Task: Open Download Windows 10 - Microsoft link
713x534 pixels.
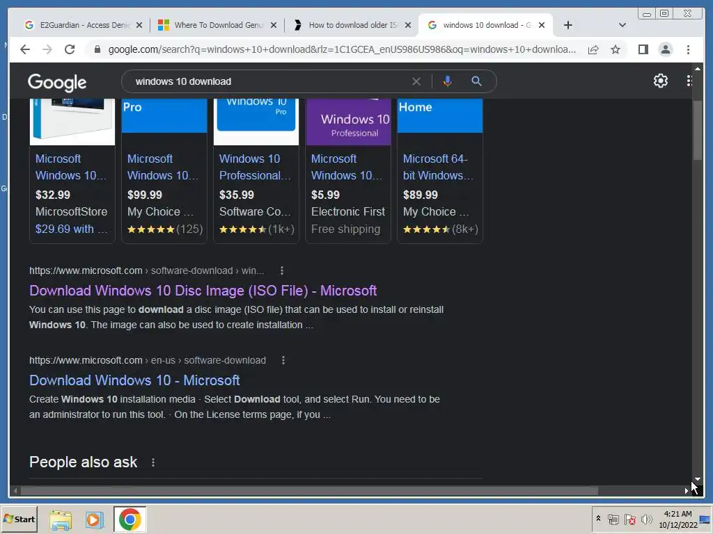Action: 134,380
